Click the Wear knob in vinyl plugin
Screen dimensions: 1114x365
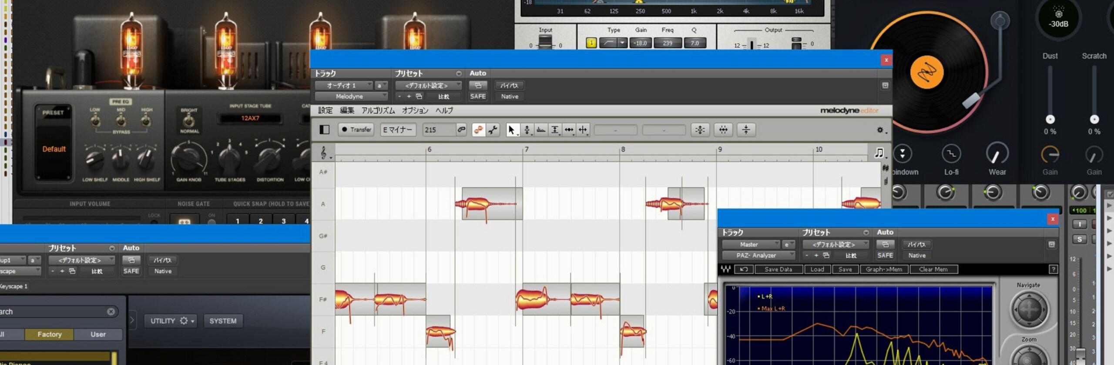click(997, 154)
